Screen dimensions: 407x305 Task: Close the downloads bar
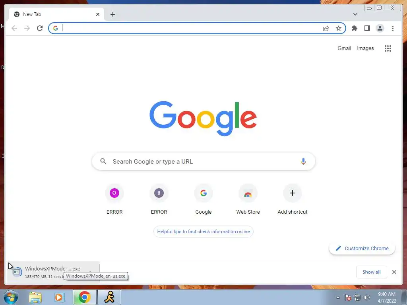point(394,272)
